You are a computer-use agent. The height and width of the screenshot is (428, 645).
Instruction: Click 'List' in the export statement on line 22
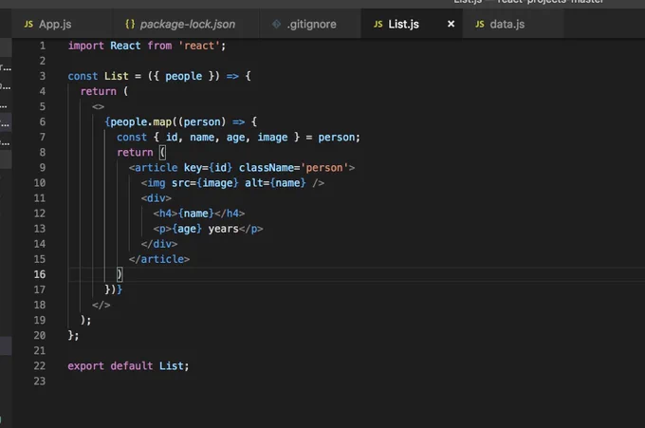[171, 366]
